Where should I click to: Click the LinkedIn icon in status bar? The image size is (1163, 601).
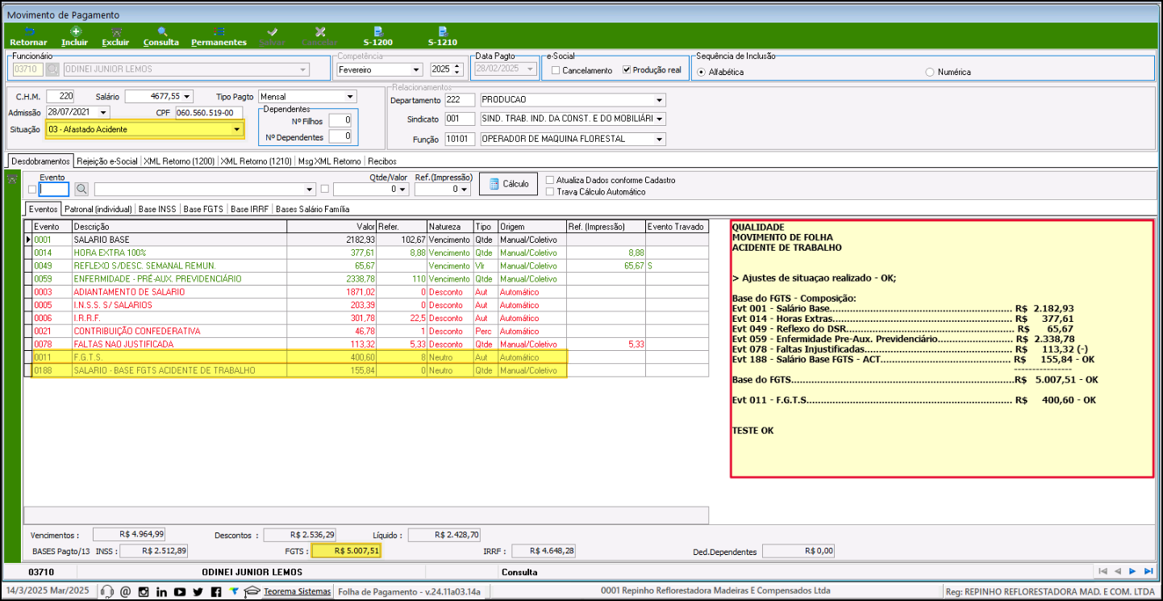(161, 592)
